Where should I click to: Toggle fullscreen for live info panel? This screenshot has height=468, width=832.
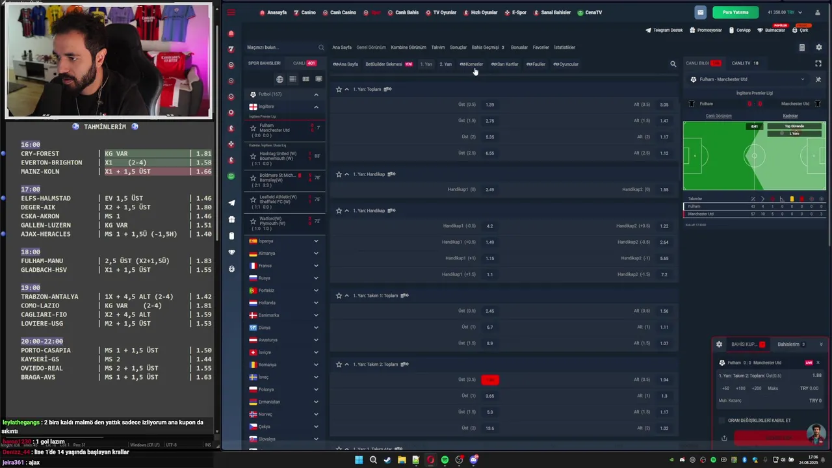818,63
